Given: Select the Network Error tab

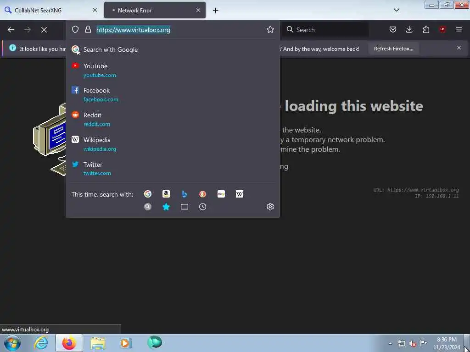Looking at the screenshot, I should pyautogui.click(x=155, y=10).
